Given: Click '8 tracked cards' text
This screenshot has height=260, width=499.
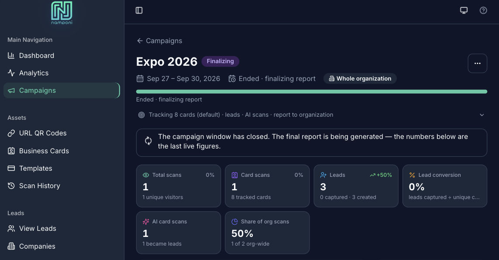Looking at the screenshot, I should coord(251,197).
